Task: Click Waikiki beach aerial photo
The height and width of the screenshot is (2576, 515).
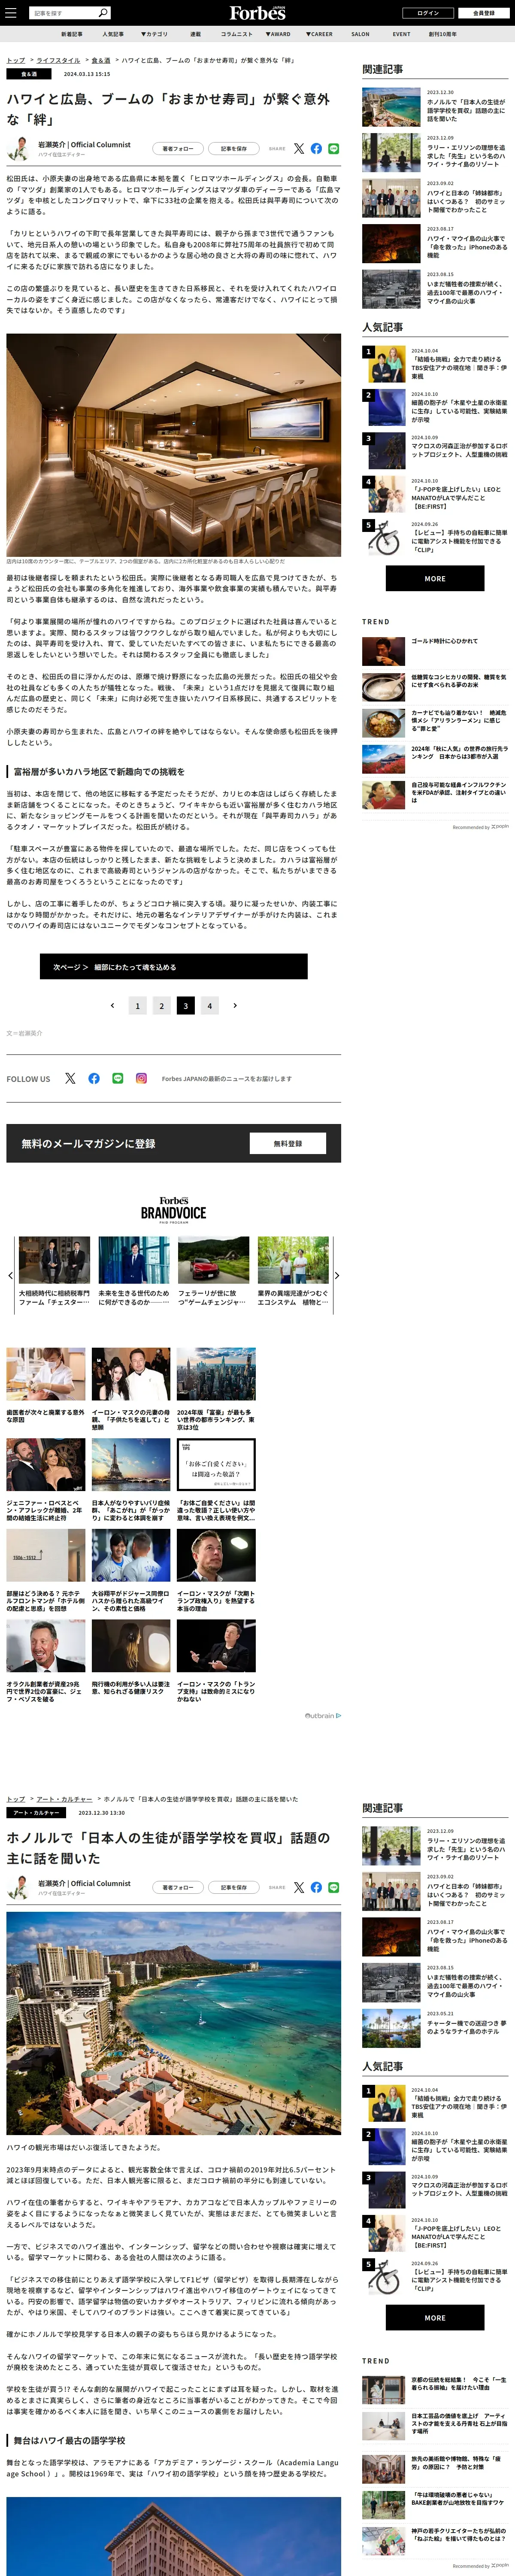Action: pos(174,2023)
